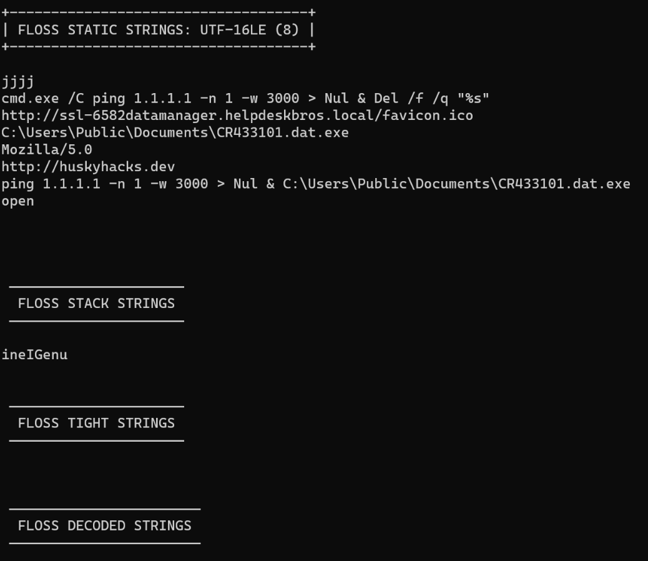The width and height of the screenshot is (648, 561).
Task: Click "UTF-16LE" in the static strings header
Action: point(233,29)
